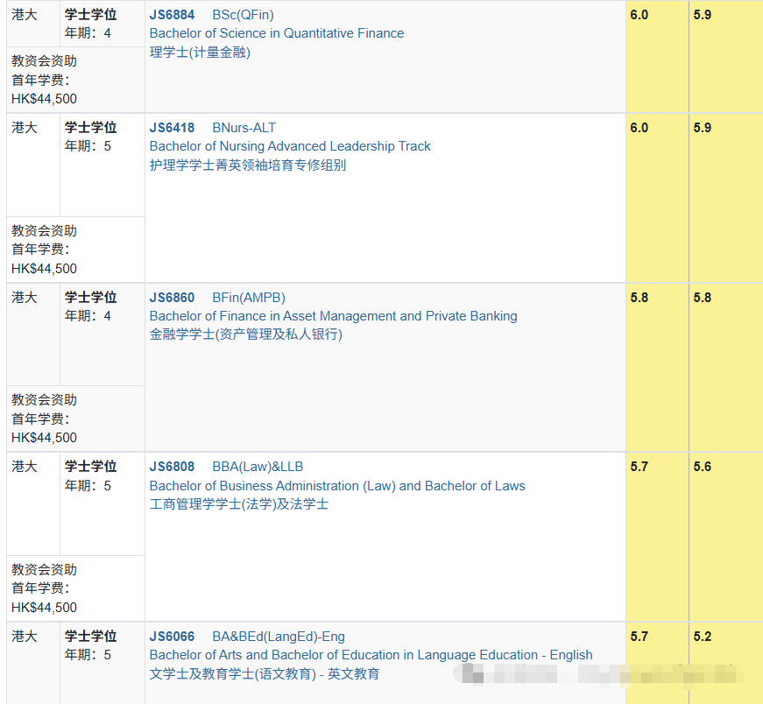
Task: Click 学士学位 in the JS6808 row
Action: (90, 467)
